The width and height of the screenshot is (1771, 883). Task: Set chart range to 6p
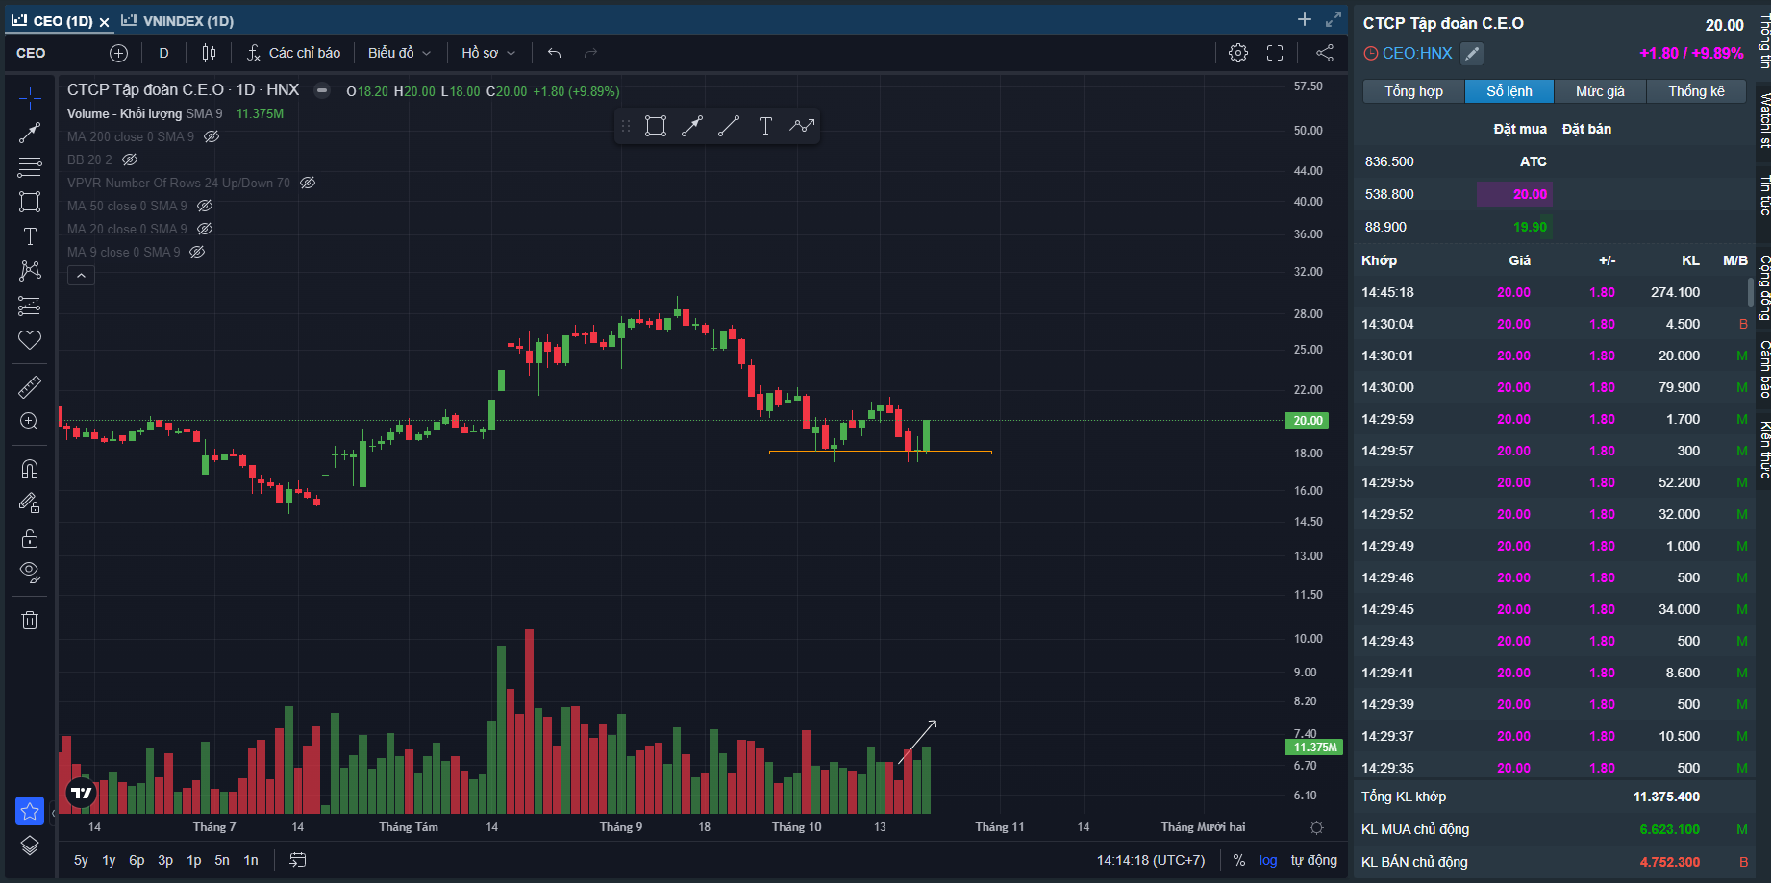[137, 860]
